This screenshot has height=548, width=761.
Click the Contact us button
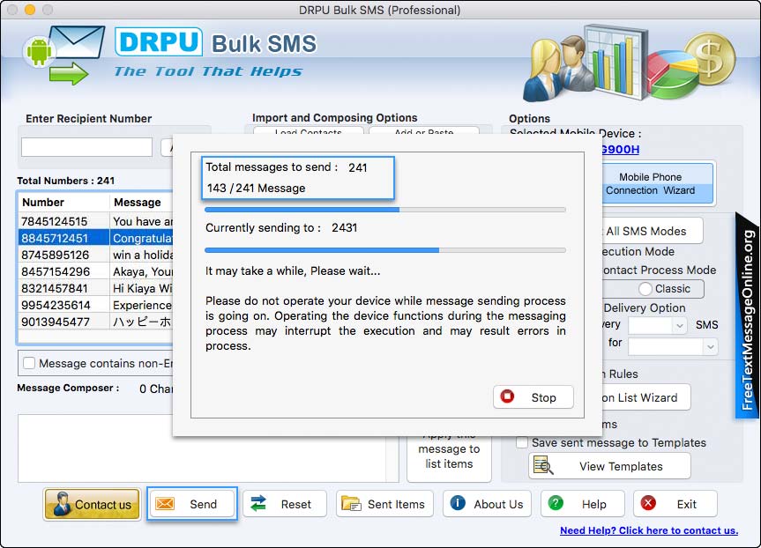point(92,504)
